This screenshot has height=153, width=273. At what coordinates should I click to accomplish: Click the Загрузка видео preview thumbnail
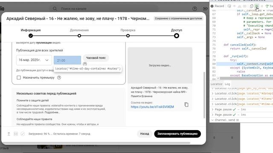[160, 65]
